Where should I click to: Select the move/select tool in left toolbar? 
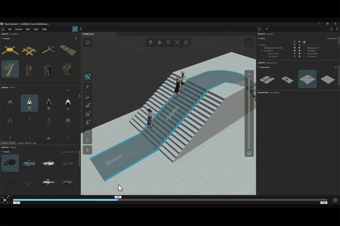88,76
